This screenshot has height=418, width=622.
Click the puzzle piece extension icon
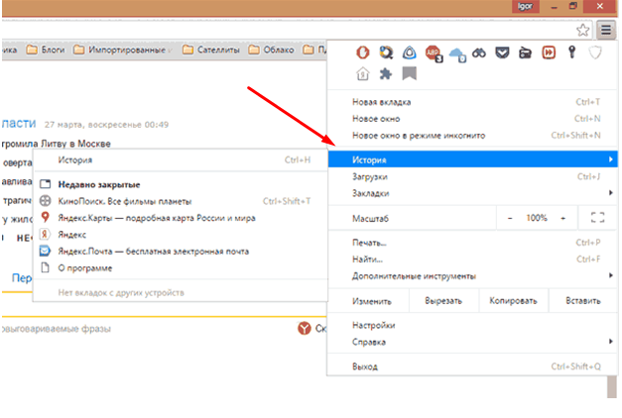386,74
